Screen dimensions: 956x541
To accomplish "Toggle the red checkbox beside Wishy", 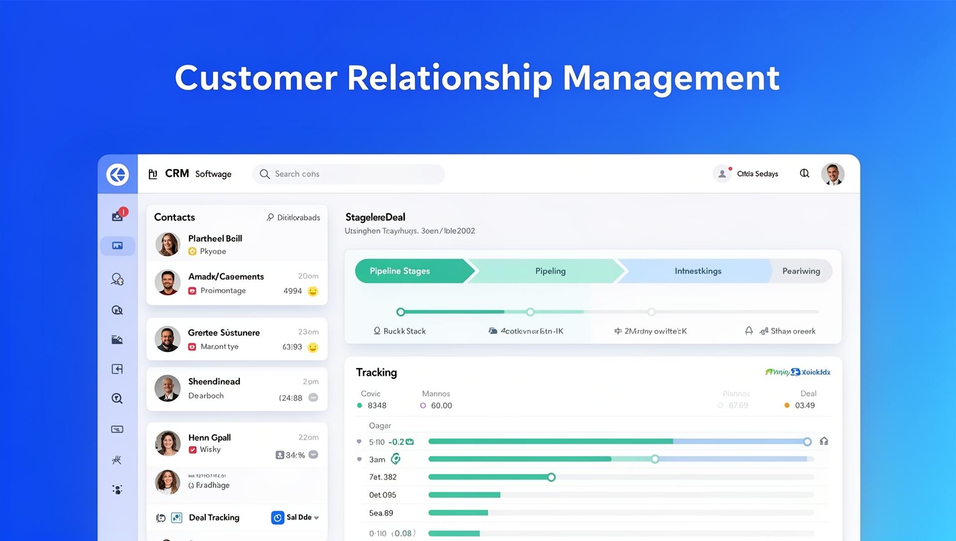I will [192, 450].
